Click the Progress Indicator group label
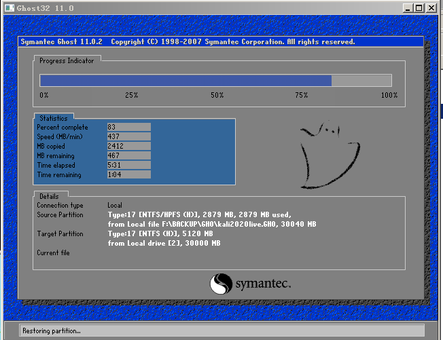 (67, 60)
